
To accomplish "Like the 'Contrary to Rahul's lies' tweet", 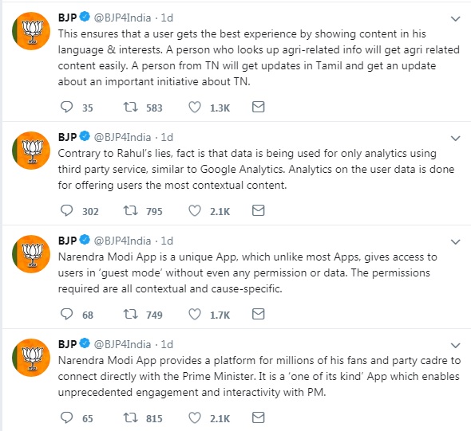I will pos(195,210).
